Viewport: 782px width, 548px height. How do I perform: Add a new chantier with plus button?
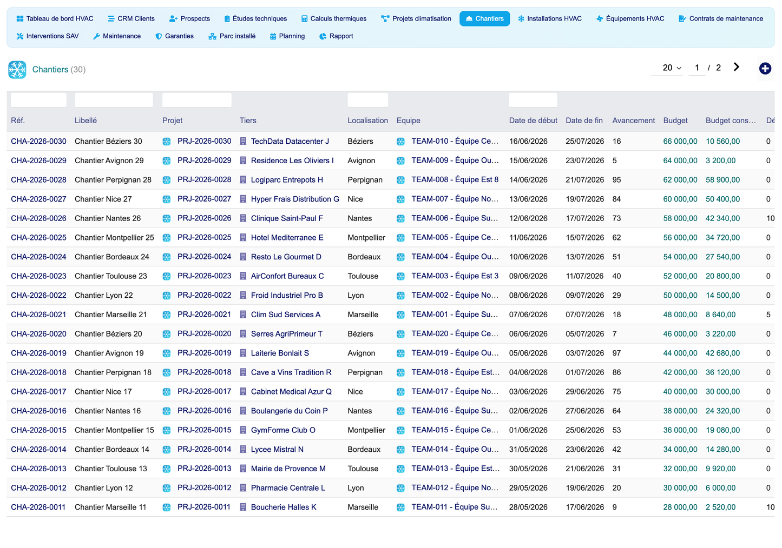pos(765,69)
